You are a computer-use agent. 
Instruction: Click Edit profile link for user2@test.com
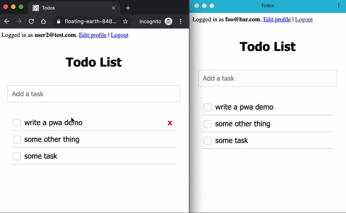coord(93,35)
